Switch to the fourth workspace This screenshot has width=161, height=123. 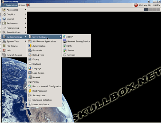(x=158, y=10)
